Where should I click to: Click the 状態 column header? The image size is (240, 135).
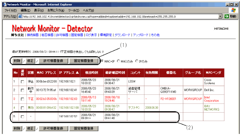[31, 73]
